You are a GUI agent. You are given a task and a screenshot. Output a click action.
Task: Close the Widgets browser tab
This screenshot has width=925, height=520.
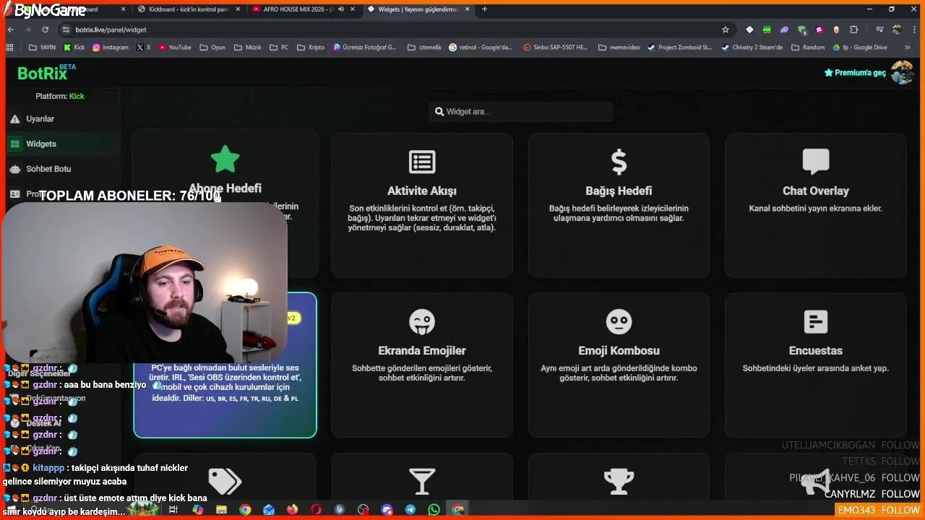(x=467, y=9)
